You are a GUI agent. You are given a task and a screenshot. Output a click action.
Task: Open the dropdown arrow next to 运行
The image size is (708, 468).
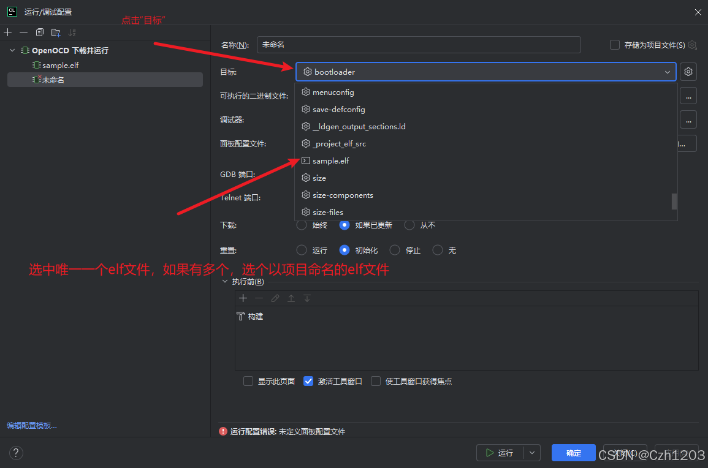point(531,453)
